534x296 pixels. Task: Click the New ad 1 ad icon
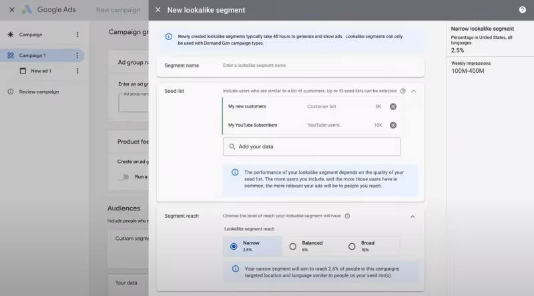(23, 71)
